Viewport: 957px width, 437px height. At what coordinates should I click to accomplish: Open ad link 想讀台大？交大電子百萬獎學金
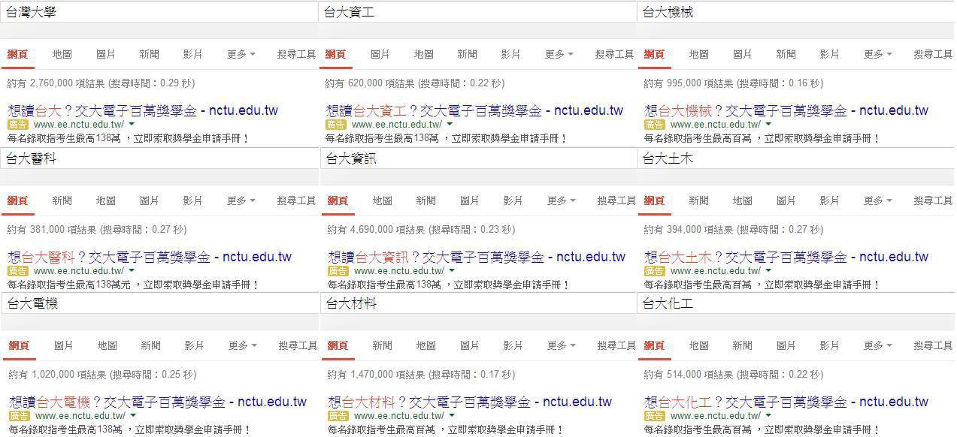tap(143, 110)
